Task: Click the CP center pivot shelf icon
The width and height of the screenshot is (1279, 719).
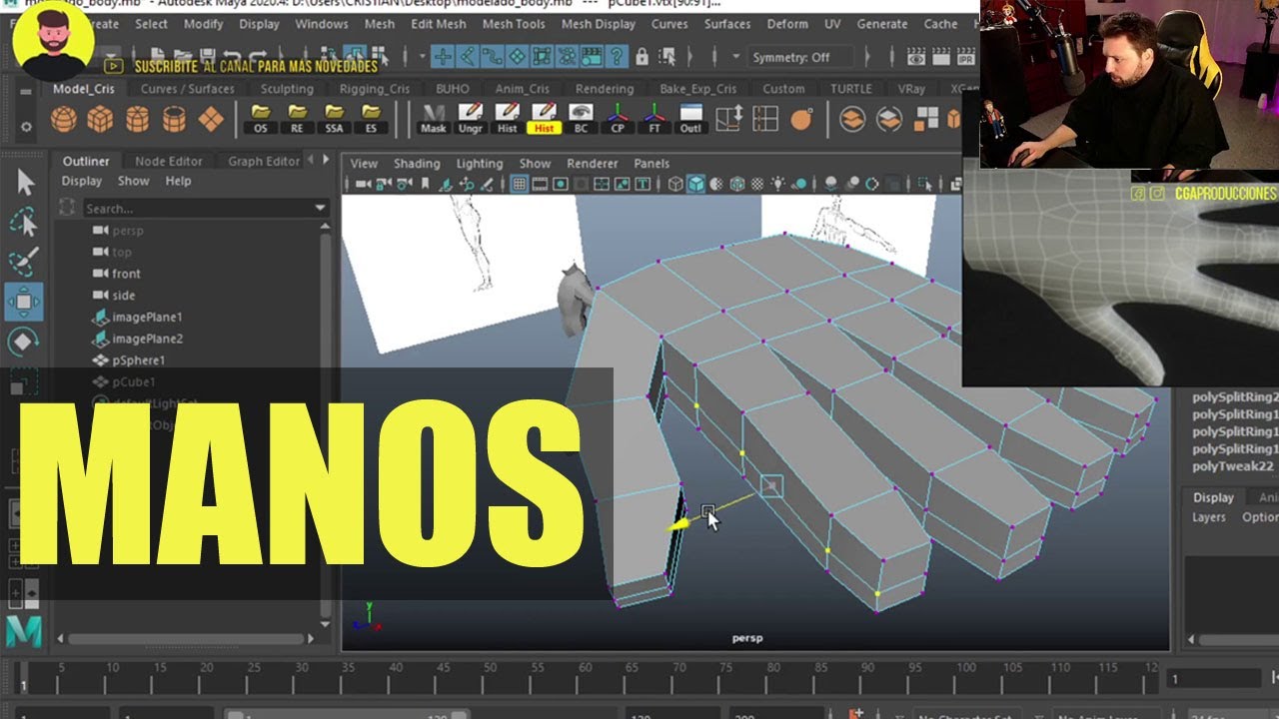Action: pos(618,119)
